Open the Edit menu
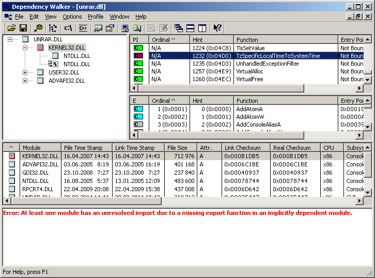Screen dimensions: 375x278 point(34,17)
